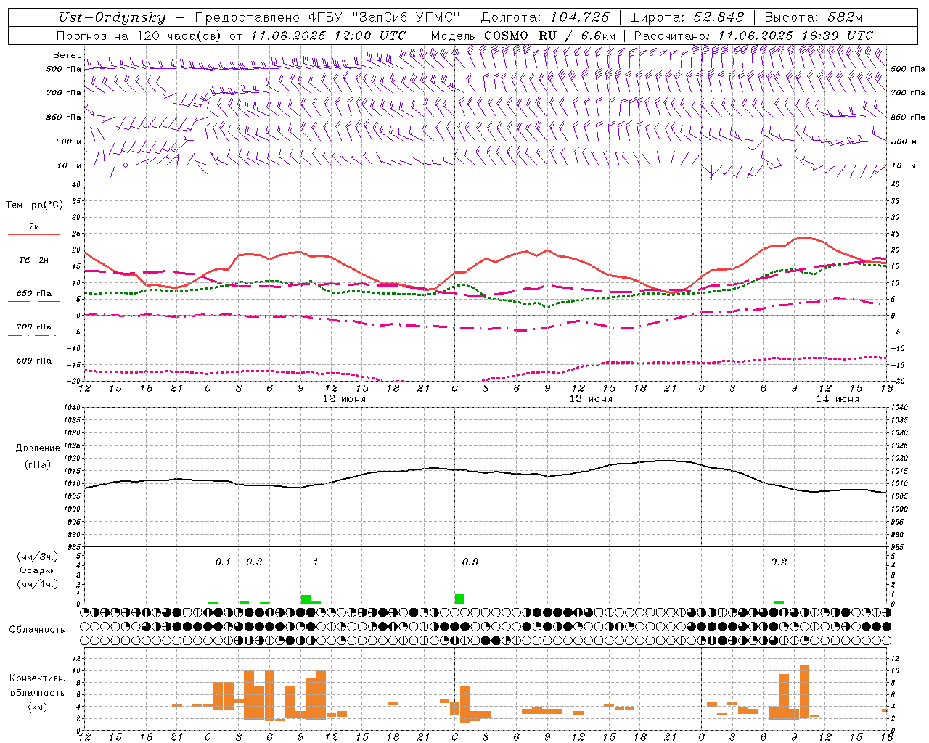929x743 pixels.
Task: Click the Долгота: 104.725 value
Action: (545, 17)
